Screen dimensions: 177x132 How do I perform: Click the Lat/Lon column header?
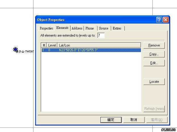click(x=99, y=45)
